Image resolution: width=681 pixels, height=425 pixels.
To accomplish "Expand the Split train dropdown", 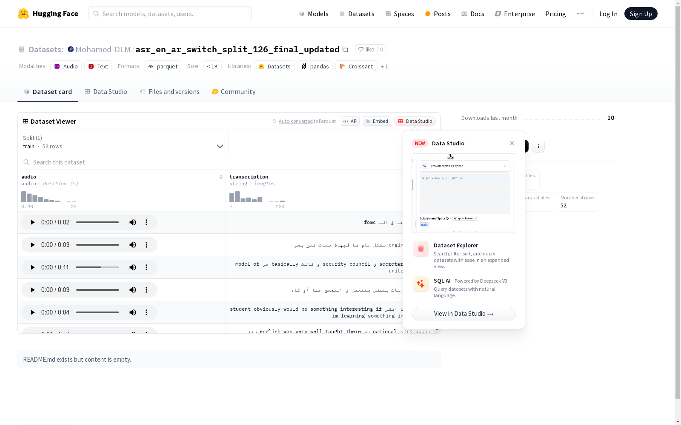I will click(x=123, y=142).
